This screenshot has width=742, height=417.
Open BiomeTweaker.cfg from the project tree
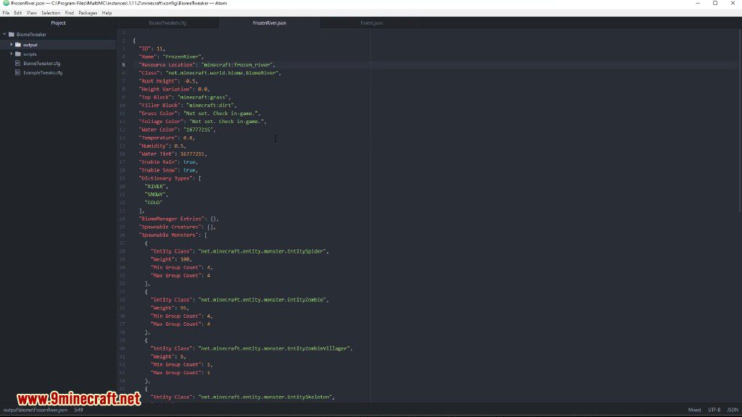41,64
